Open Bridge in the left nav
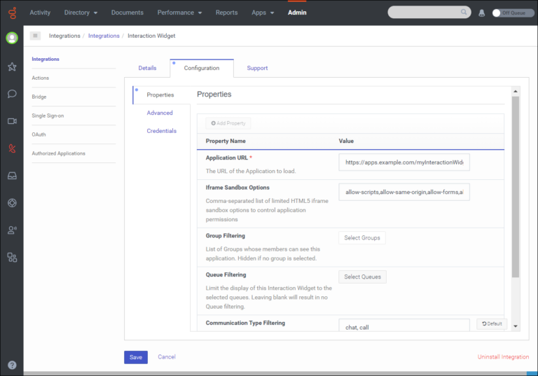The width and height of the screenshot is (538, 376). [39, 97]
